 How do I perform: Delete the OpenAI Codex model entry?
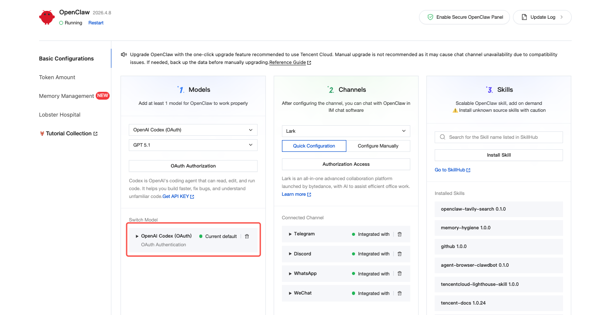tap(247, 236)
